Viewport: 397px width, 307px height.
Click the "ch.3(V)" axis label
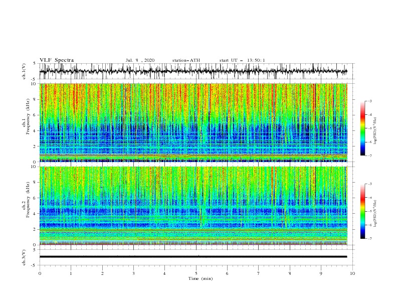pyautogui.click(x=24, y=257)
